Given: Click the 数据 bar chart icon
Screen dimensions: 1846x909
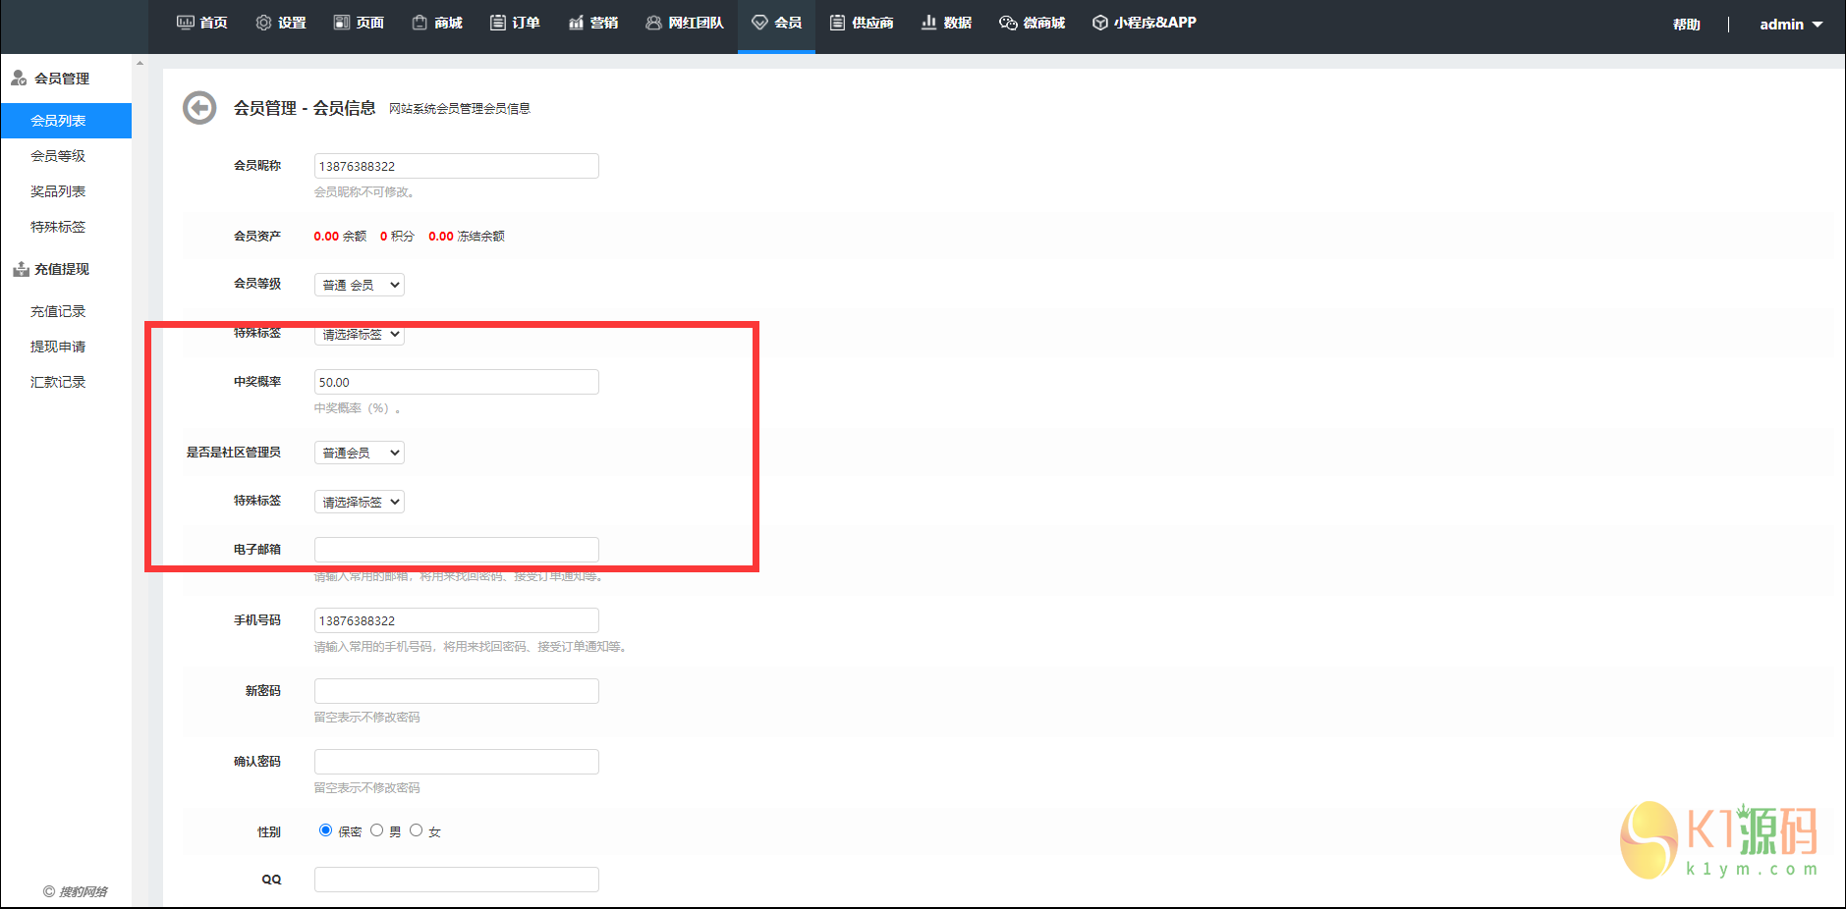Looking at the screenshot, I should click(928, 23).
